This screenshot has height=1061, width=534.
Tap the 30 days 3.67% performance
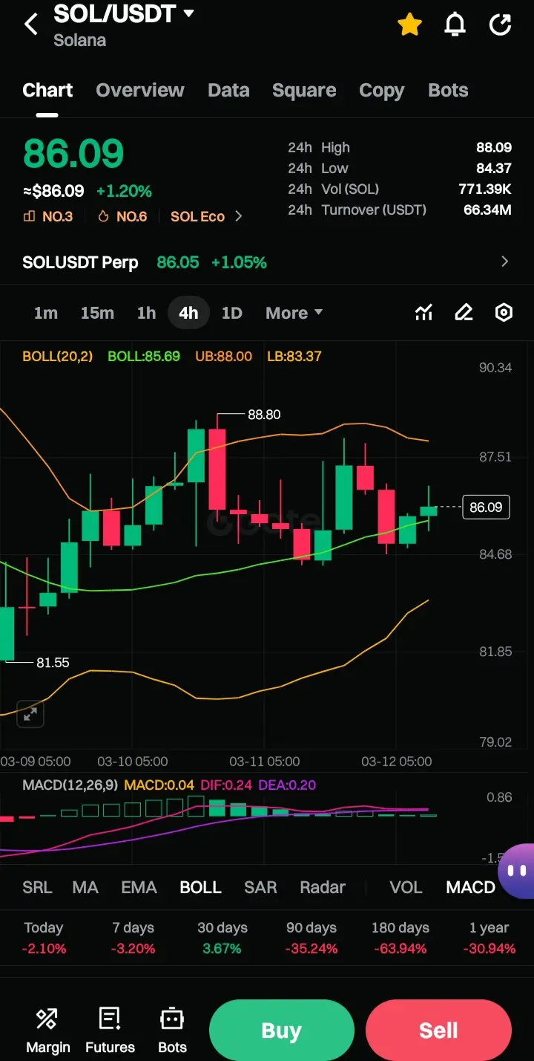pyautogui.click(x=222, y=938)
